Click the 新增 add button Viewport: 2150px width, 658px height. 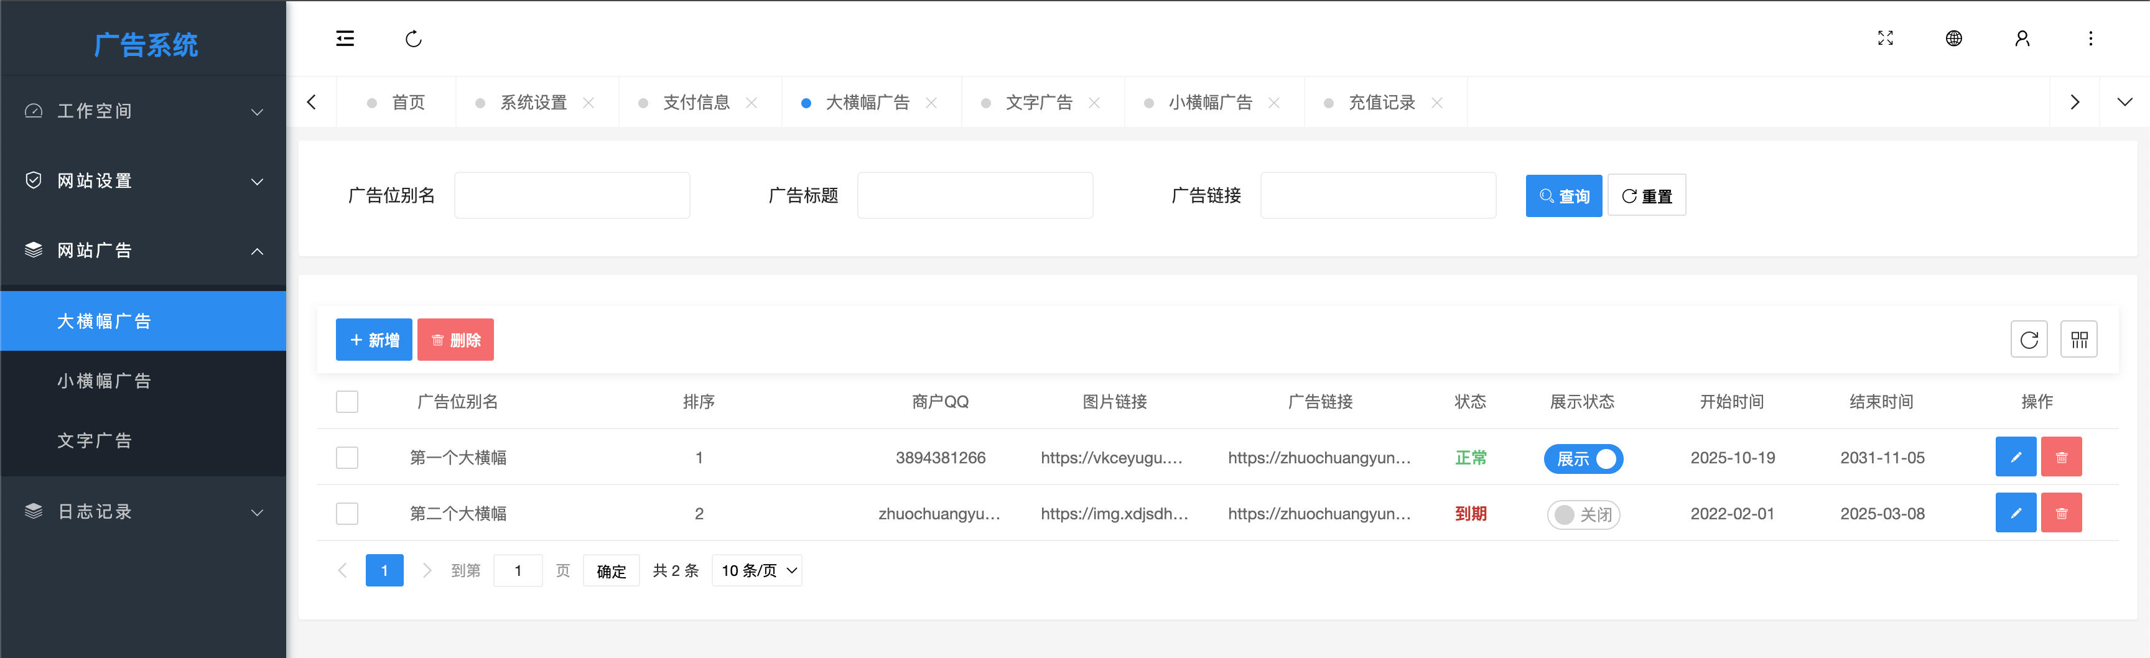point(374,340)
